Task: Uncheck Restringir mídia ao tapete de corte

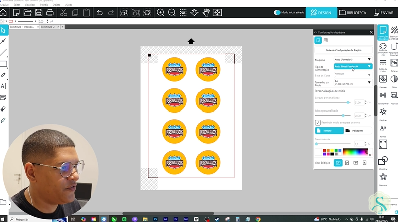Action: 318,122
